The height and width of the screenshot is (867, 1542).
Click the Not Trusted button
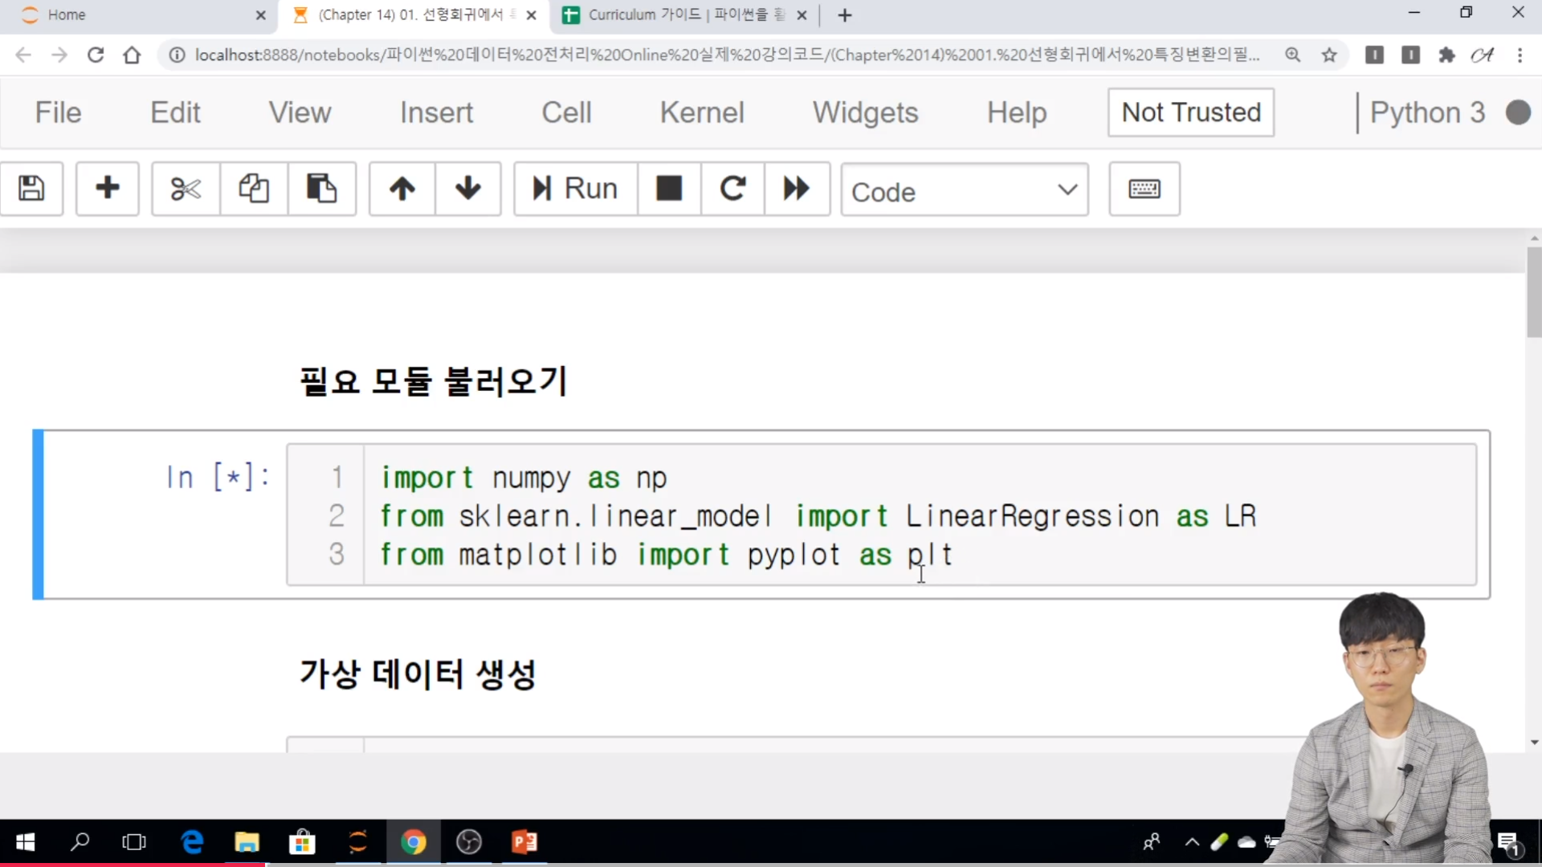pyautogui.click(x=1190, y=112)
